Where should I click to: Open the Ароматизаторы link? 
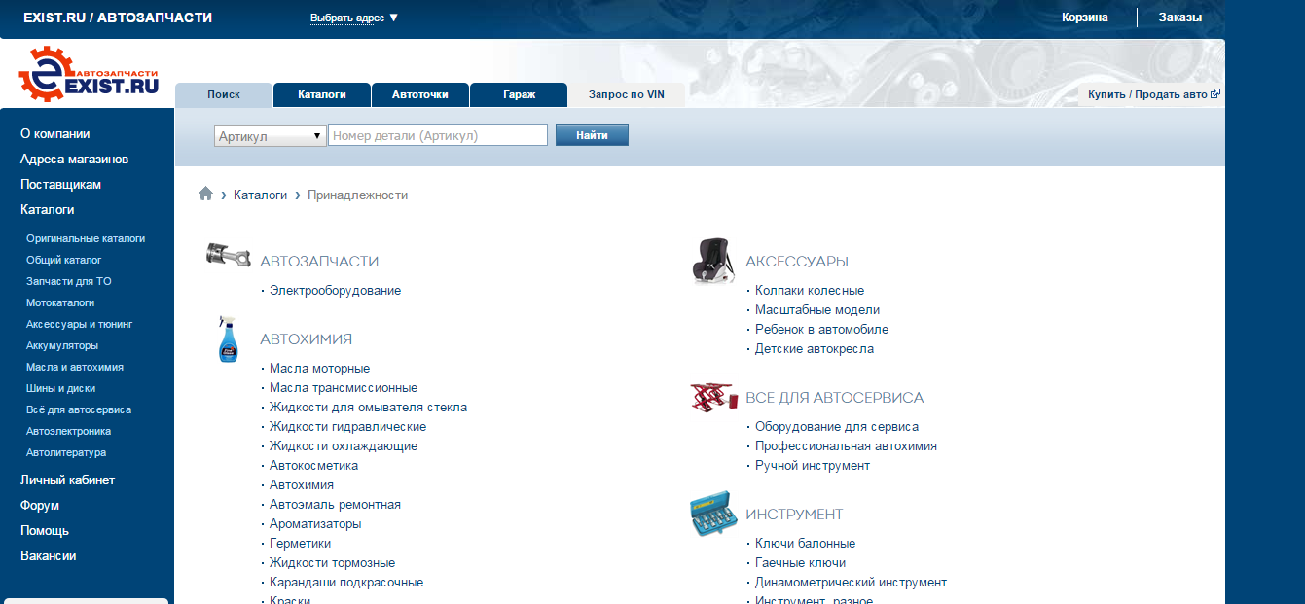coord(315,523)
